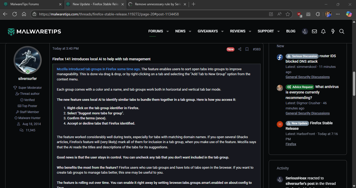356x188 pixels.
Task: Open the NEWS navigation item
Action: pos(180,31)
